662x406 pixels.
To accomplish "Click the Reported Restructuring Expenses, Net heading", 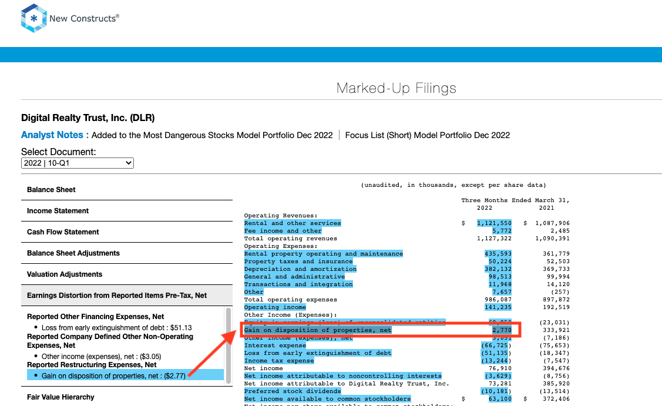I will [x=92, y=365].
